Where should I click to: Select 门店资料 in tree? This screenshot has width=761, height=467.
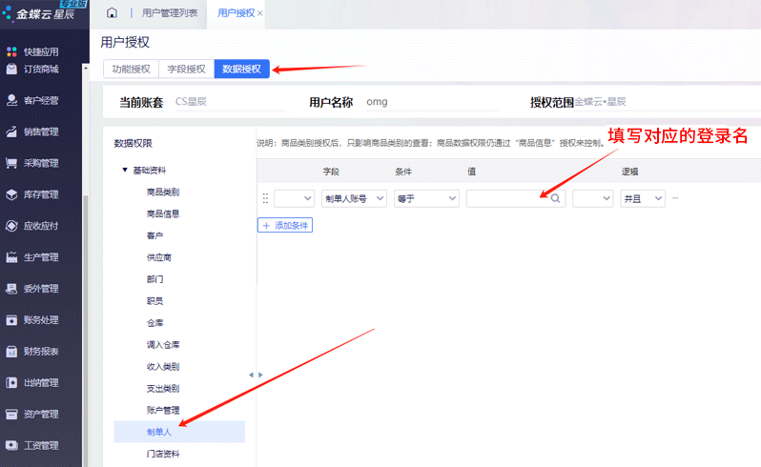tap(163, 454)
